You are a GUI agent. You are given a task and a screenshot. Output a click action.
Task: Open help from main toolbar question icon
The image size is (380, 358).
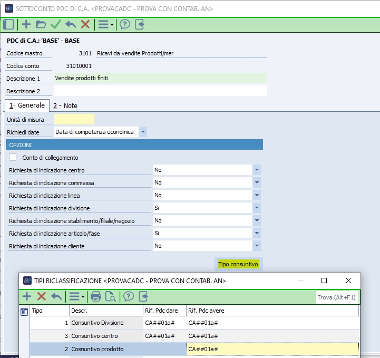point(125,24)
